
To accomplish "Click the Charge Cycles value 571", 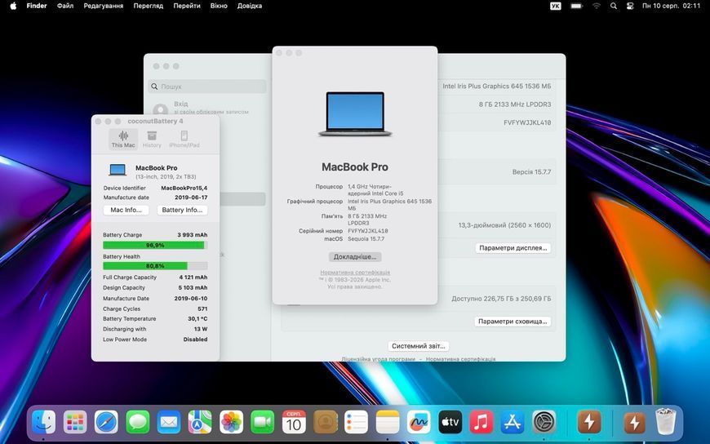I will click(202, 309).
